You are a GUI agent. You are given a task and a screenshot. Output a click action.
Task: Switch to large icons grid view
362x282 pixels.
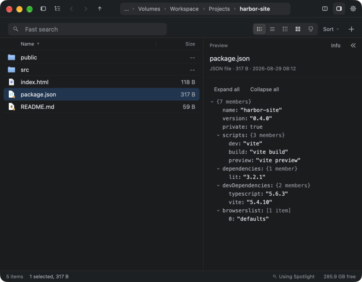pos(298,29)
